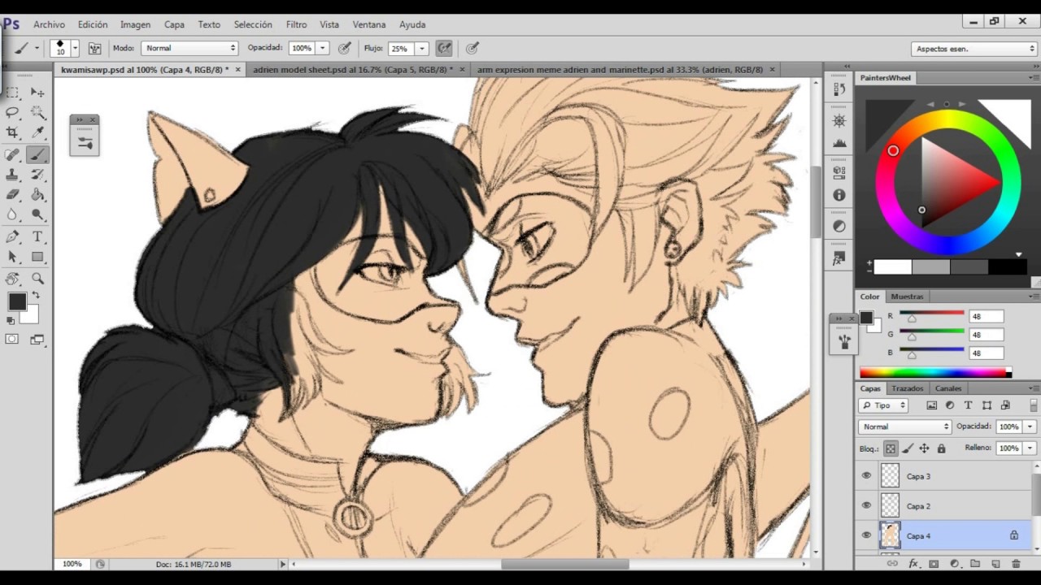Open the Info panel icon
The image size is (1041, 585).
[x=839, y=195]
